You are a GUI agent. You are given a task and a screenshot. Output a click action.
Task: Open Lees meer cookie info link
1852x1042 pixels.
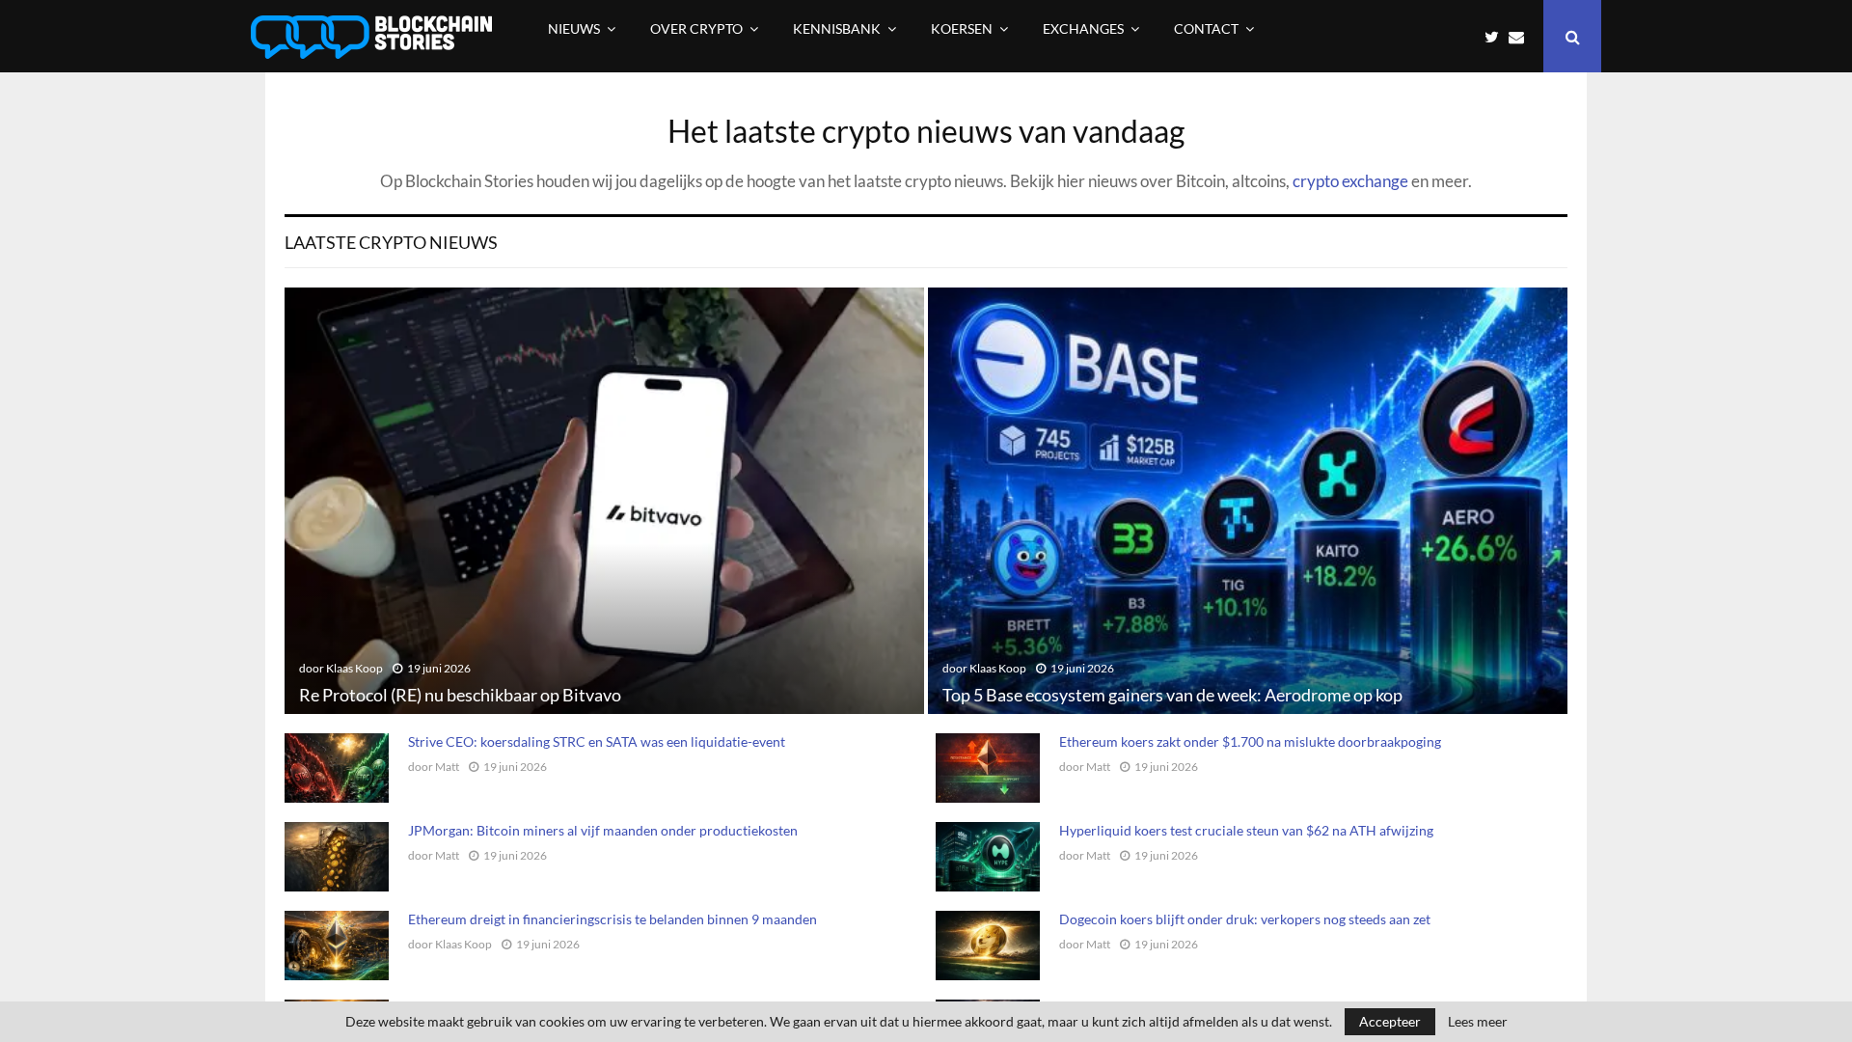pyautogui.click(x=1477, y=1022)
